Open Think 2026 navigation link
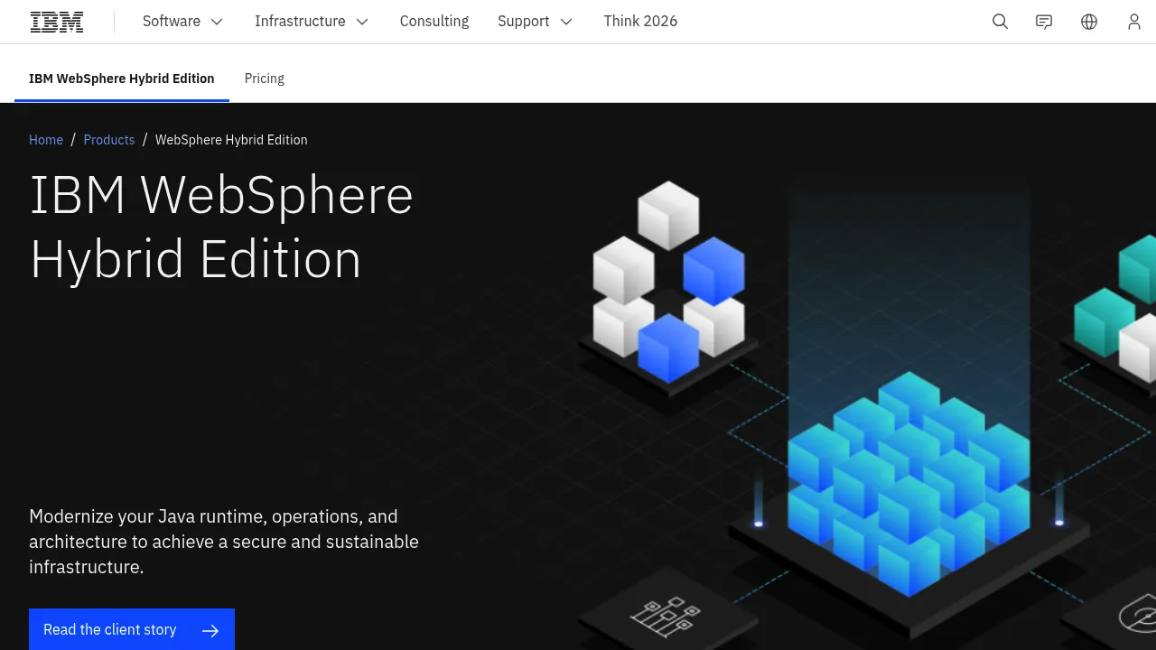The width and height of the screenshot is (1156, 650). pyautogui.click(x=640, y=22)
